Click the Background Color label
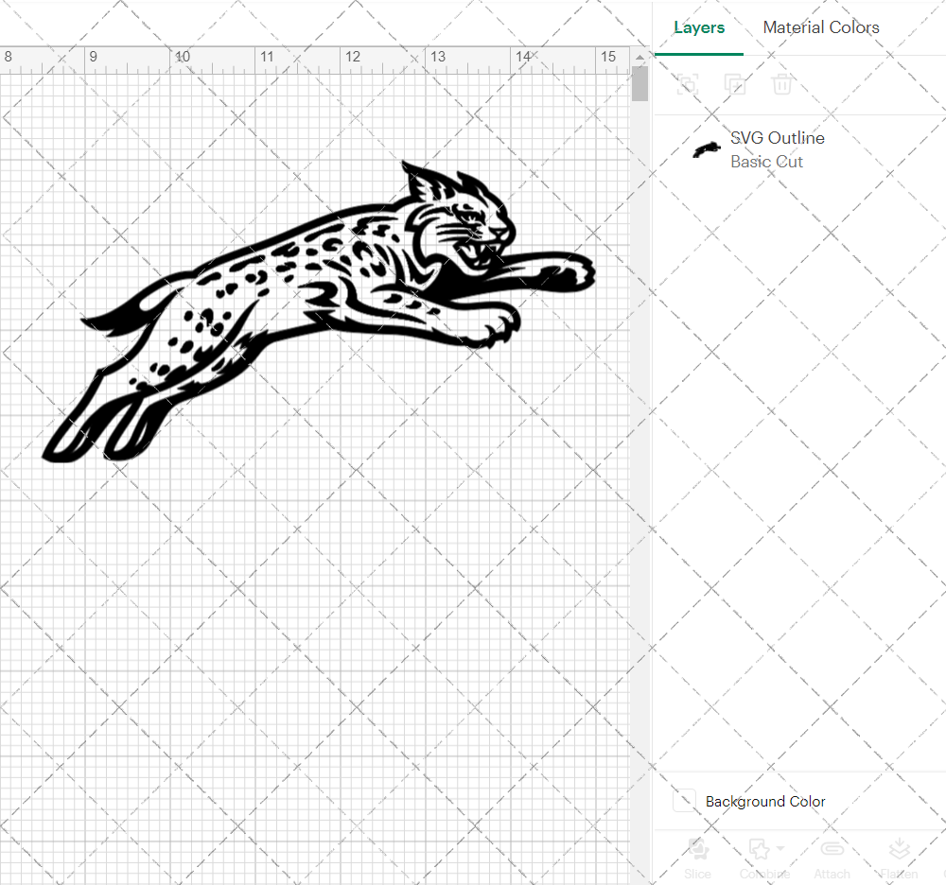Viewport: 946px width, 885px height. (x=765, y=801)
